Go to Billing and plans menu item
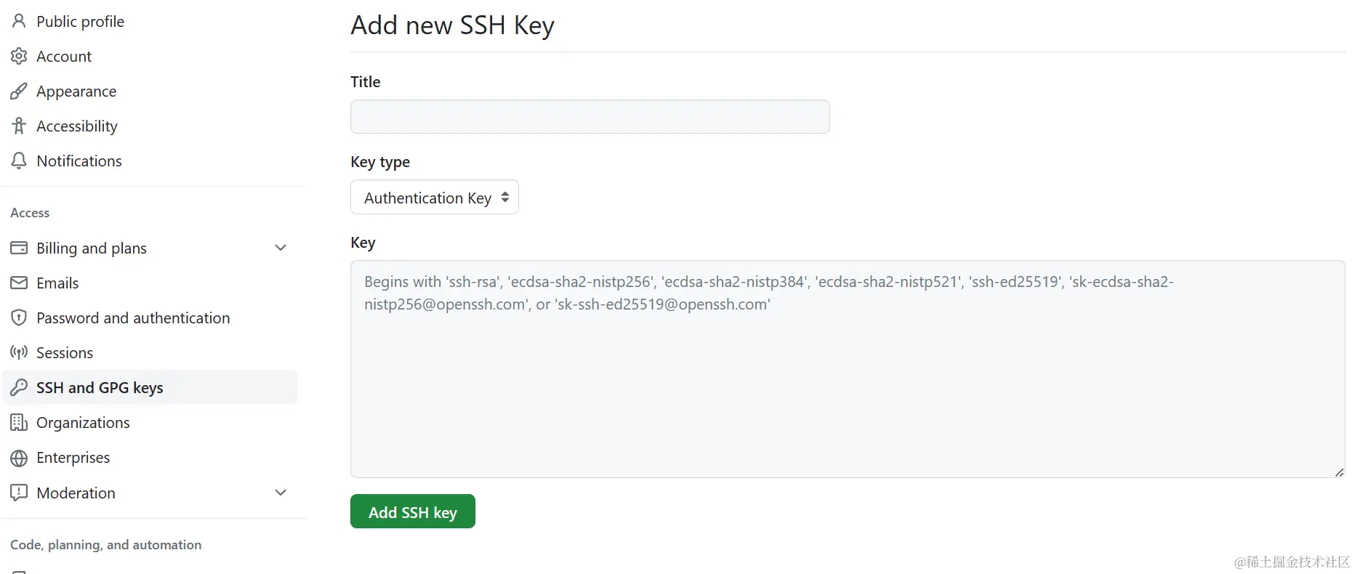Screen dimensions: 1355x574 [x=92, y=248]
